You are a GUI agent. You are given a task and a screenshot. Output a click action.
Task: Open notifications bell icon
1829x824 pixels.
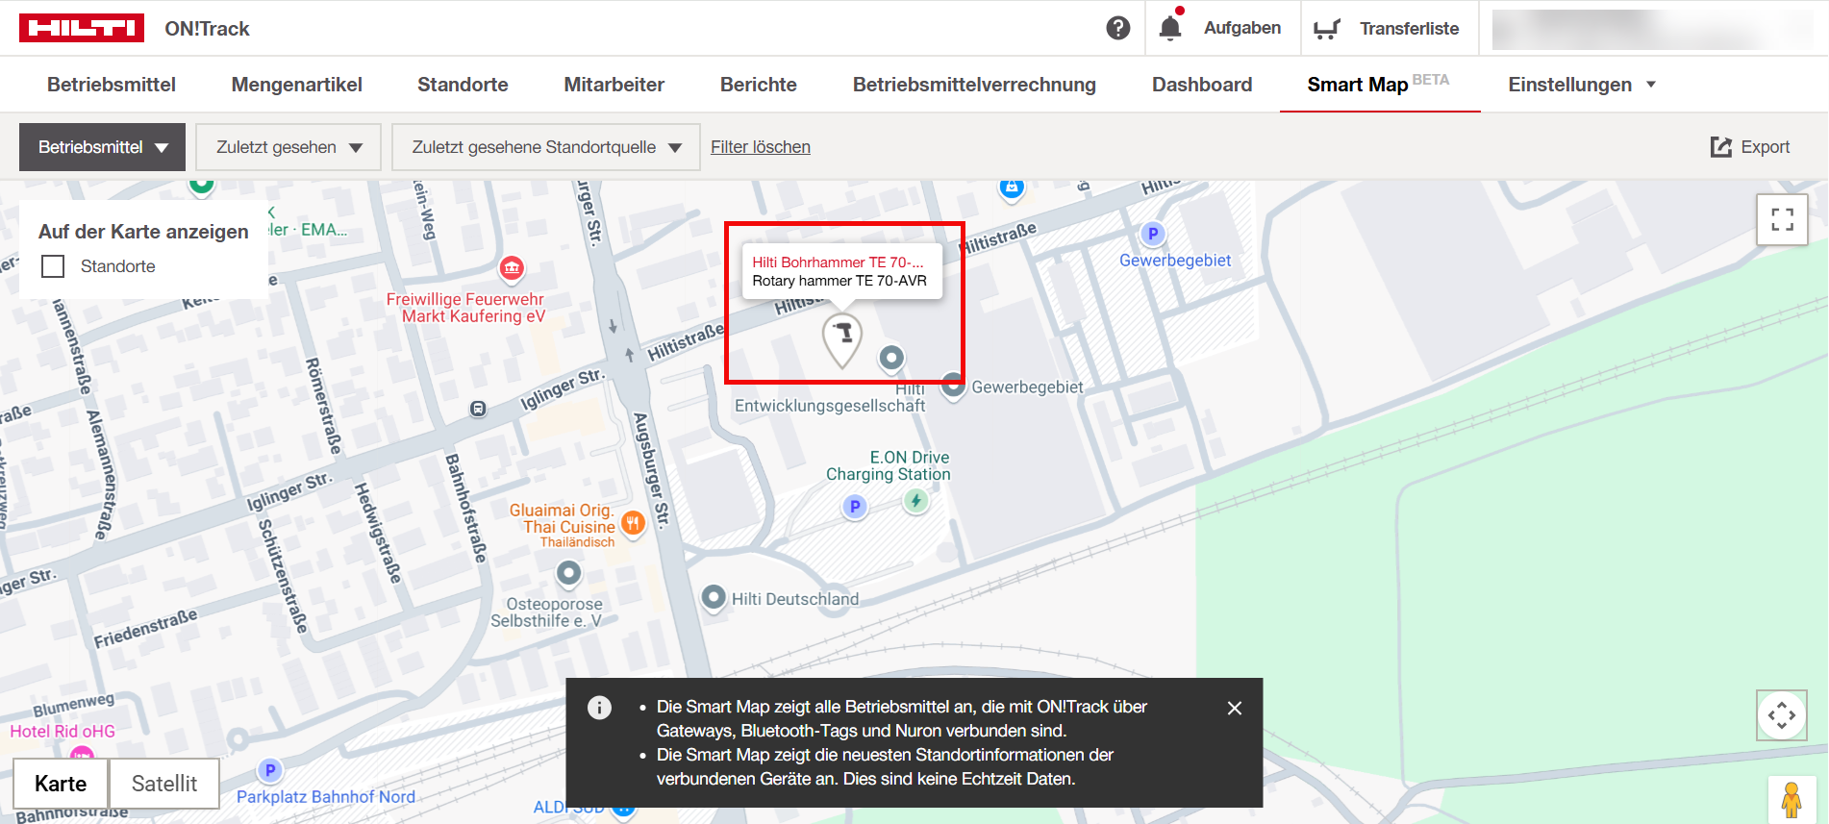pos(1170,27)
